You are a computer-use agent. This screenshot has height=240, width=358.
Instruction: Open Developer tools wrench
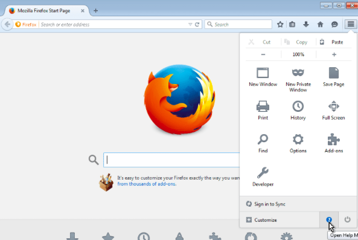click(x=263, y=177)
